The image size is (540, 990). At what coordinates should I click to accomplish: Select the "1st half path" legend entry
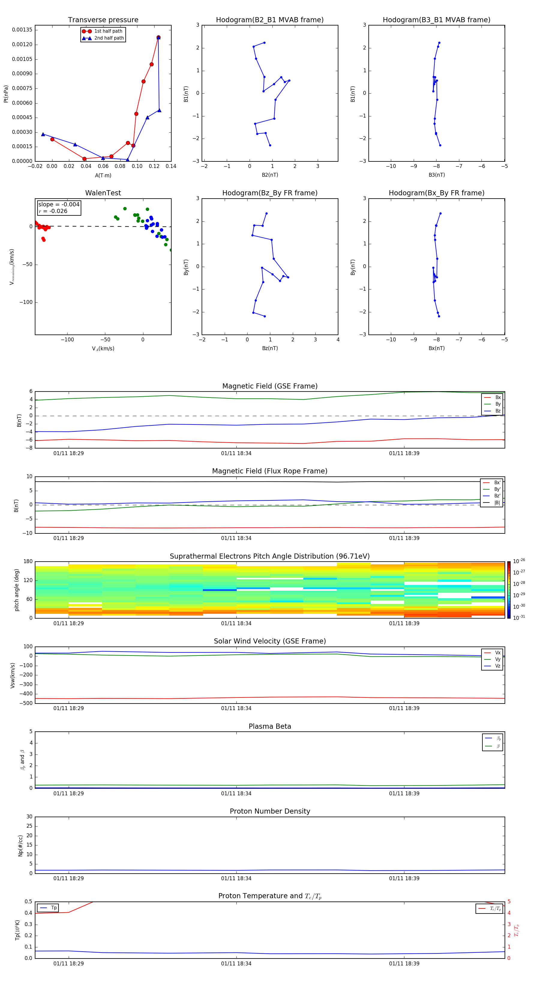click(x=103, y=31)
